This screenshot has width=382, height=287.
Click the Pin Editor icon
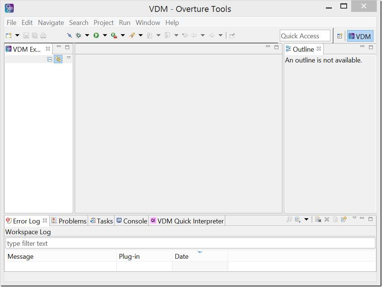point(232,36)
